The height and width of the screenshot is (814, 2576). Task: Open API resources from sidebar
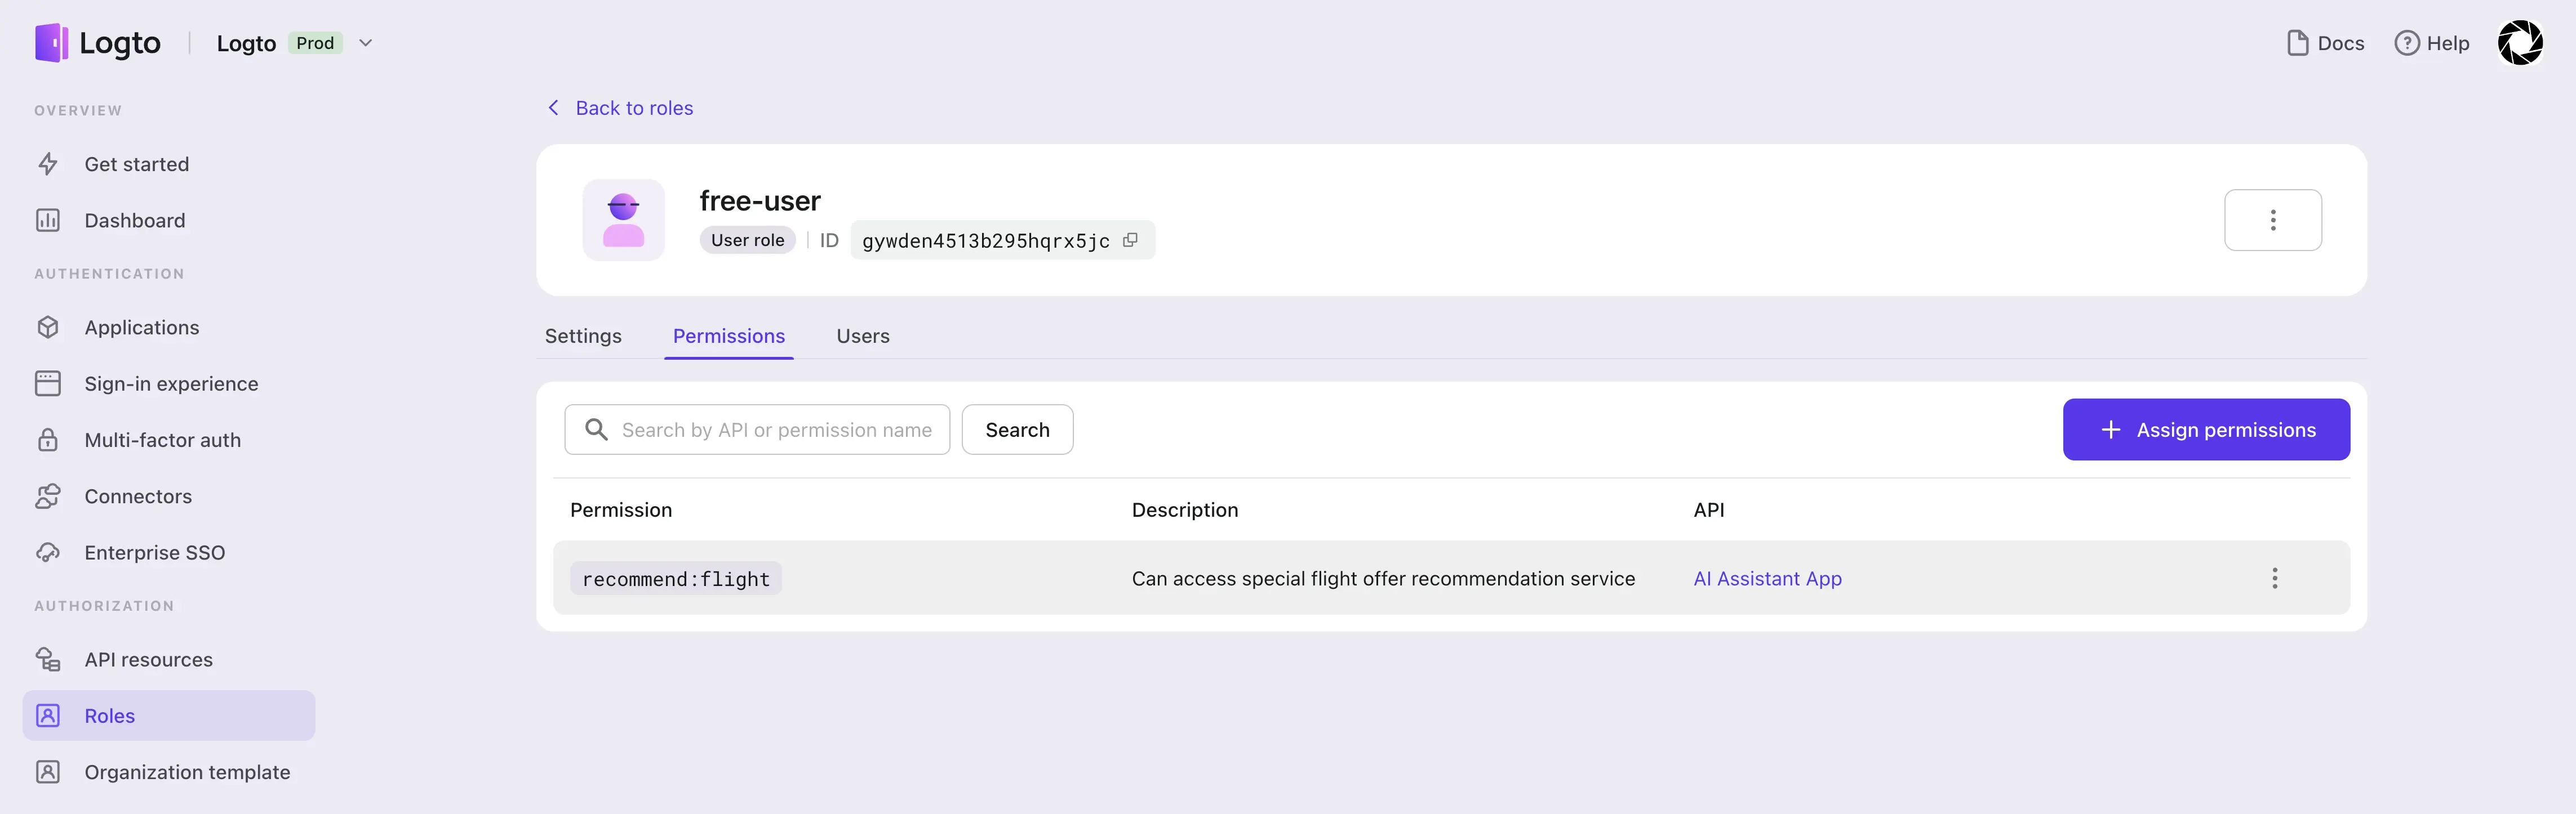(x=147, y=659)
